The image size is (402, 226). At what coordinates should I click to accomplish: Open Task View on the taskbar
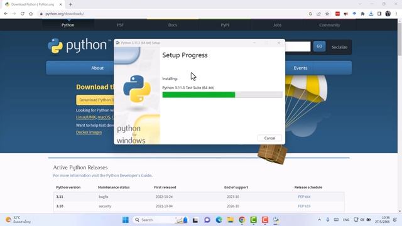point(195,220)
